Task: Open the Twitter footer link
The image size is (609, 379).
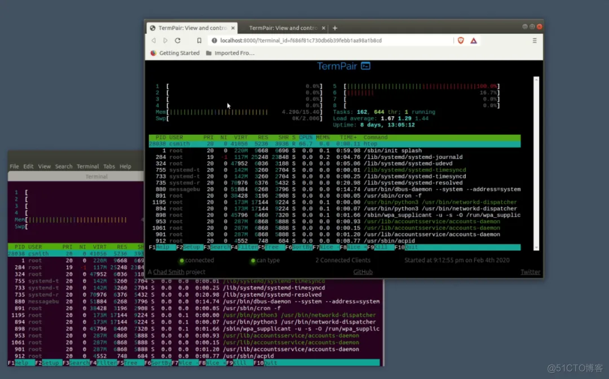Action: (x=530, y=272)
